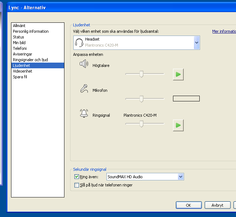Expand the SoundMAX HD Audio dropdown

[x=180, y=177]
